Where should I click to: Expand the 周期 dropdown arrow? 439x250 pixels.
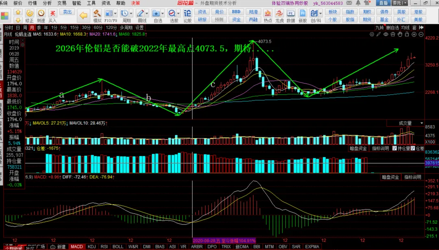[x=131, y=13]
